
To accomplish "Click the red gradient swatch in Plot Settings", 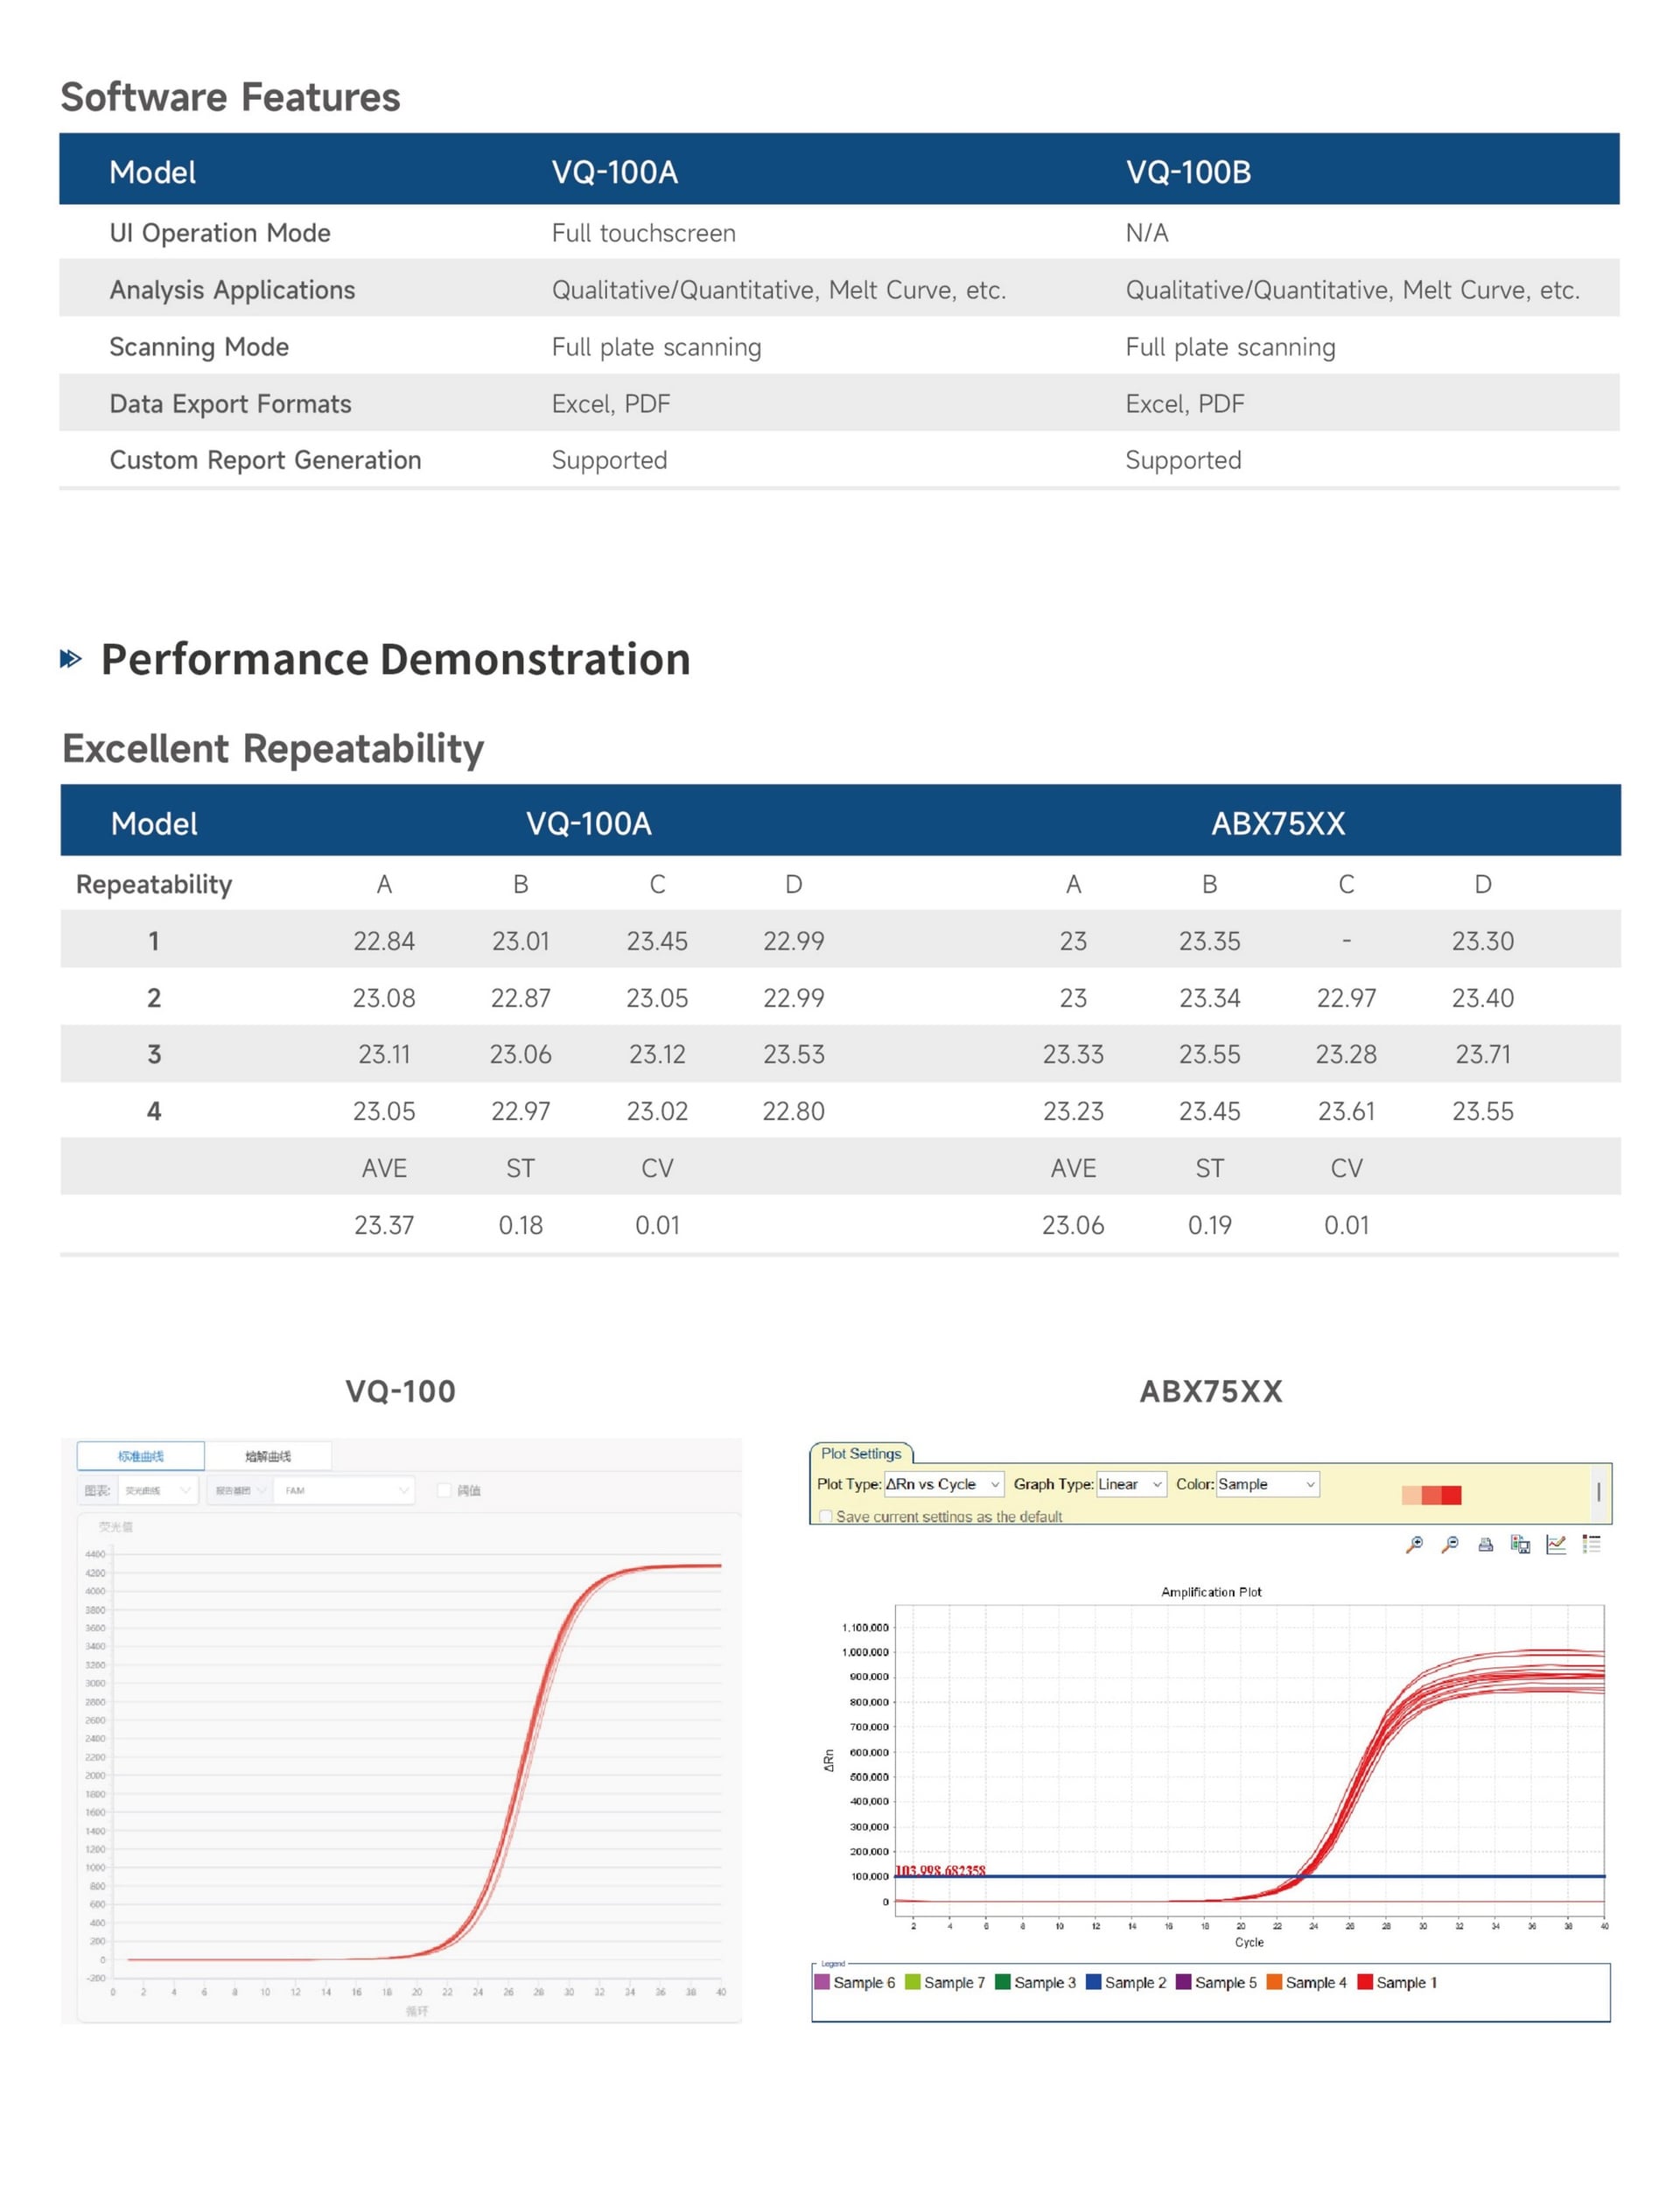I will tap(1431, 1495).
